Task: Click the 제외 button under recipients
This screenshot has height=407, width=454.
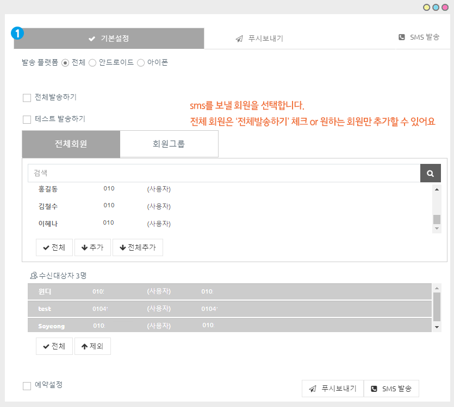Action: pyautogui.click(x=92, y=346)
